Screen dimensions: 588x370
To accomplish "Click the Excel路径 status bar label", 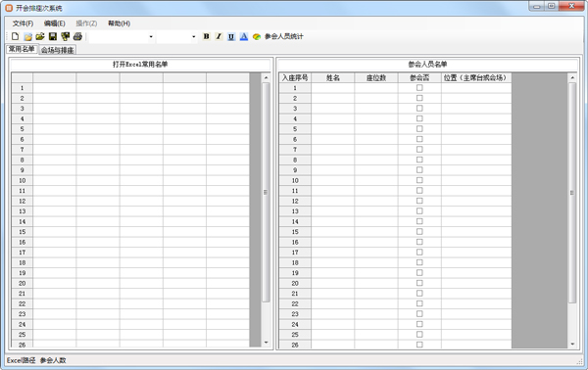I will (21, 360).
